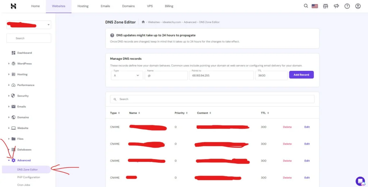The image size is (368, 187).
Task: Expand the Emails sidebar section
Action: point(9,106)
